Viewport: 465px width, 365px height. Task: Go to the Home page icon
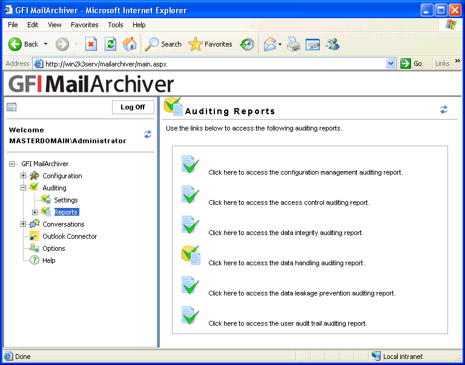click(130, 44)
